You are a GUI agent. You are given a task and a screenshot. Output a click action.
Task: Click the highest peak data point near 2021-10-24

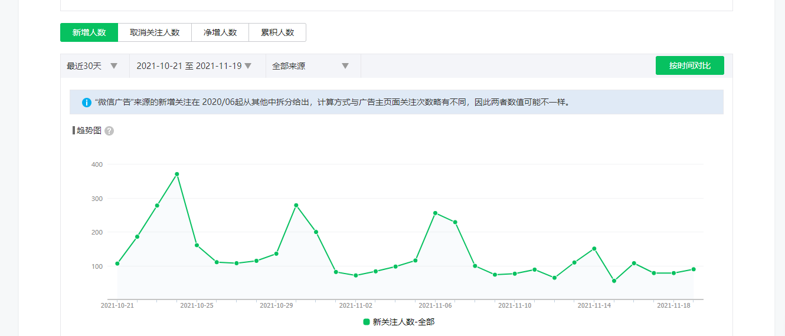[177, 174]
